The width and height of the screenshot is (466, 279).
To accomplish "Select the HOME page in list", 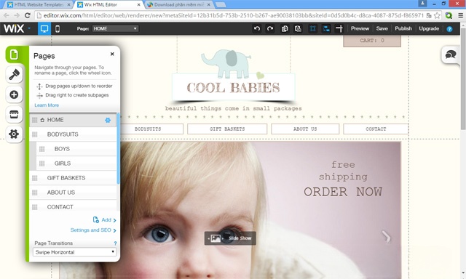I will (x=73, y=120).
